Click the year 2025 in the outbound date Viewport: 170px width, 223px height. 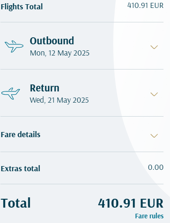(82, 53)
